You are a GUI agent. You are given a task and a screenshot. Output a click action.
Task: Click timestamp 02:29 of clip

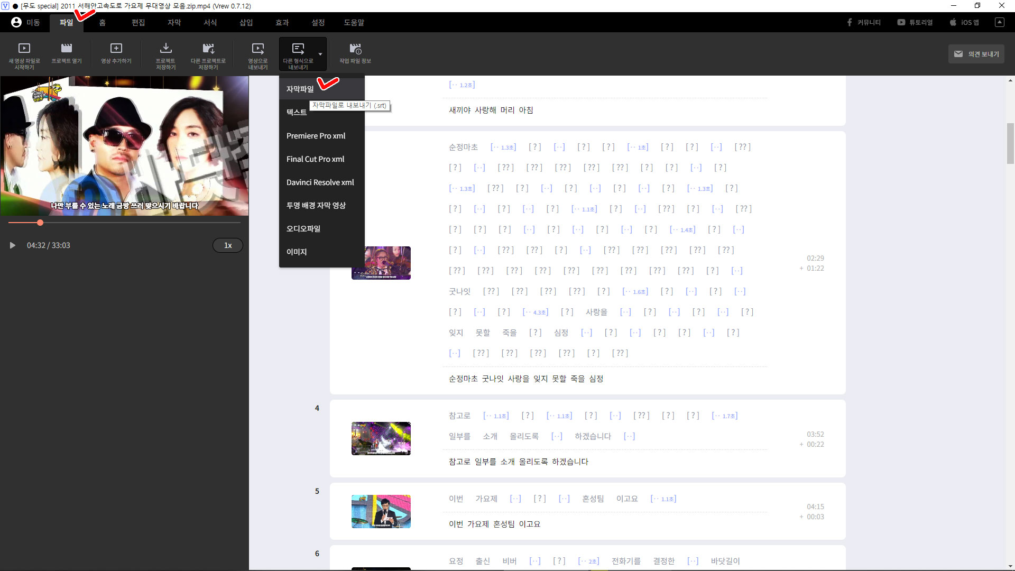pos(815,258)
